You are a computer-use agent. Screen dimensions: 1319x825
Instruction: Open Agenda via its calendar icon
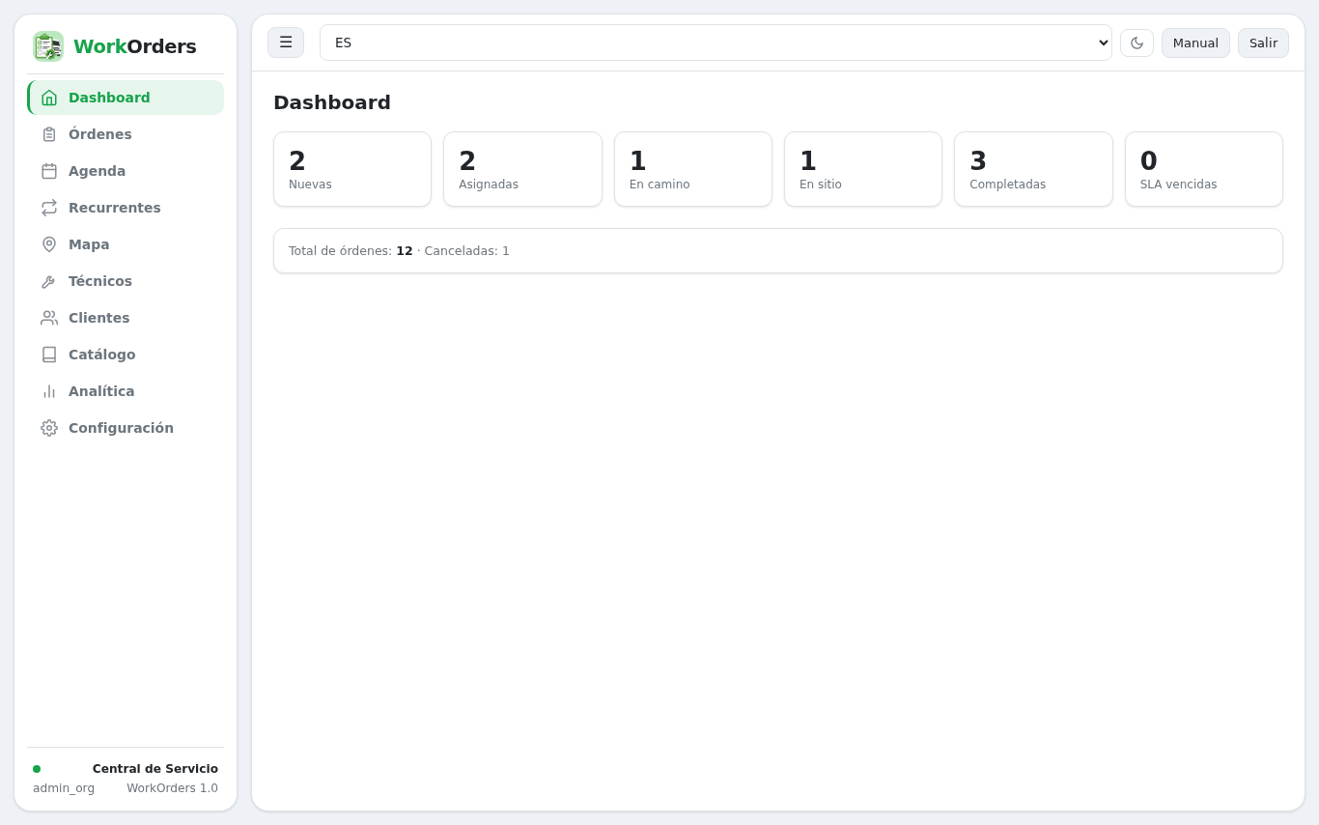49,171
